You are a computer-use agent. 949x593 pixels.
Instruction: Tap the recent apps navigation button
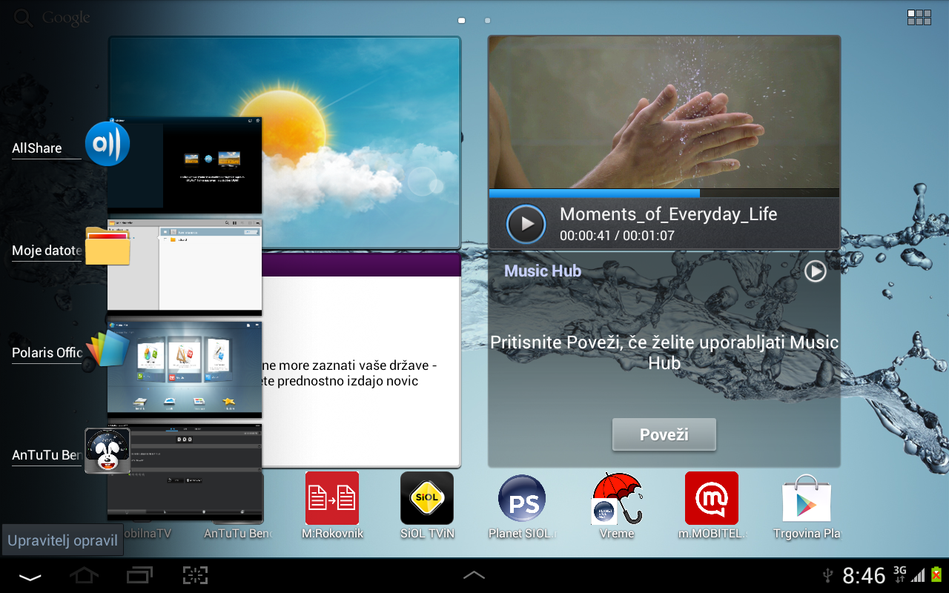click(139, 575)
